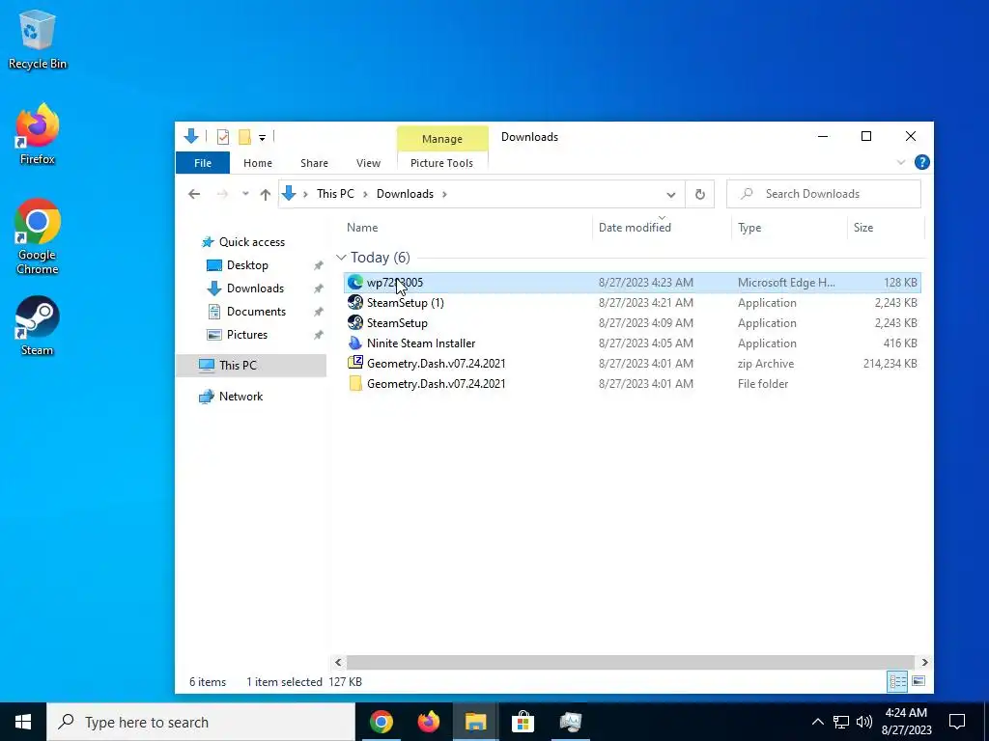This screenshot has width=989, height=741.
Task: Switch to details view layout
Action: (897, 681)
